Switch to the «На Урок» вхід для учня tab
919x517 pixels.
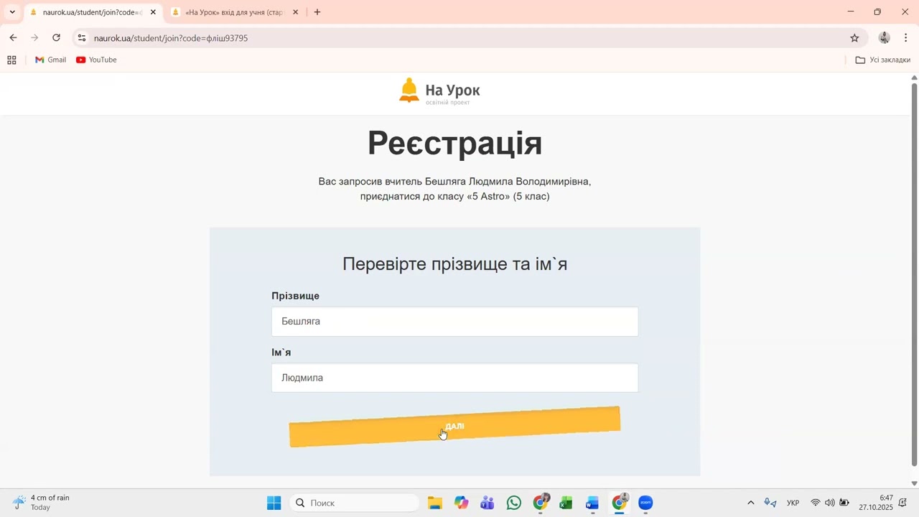[x=233, y=12]
